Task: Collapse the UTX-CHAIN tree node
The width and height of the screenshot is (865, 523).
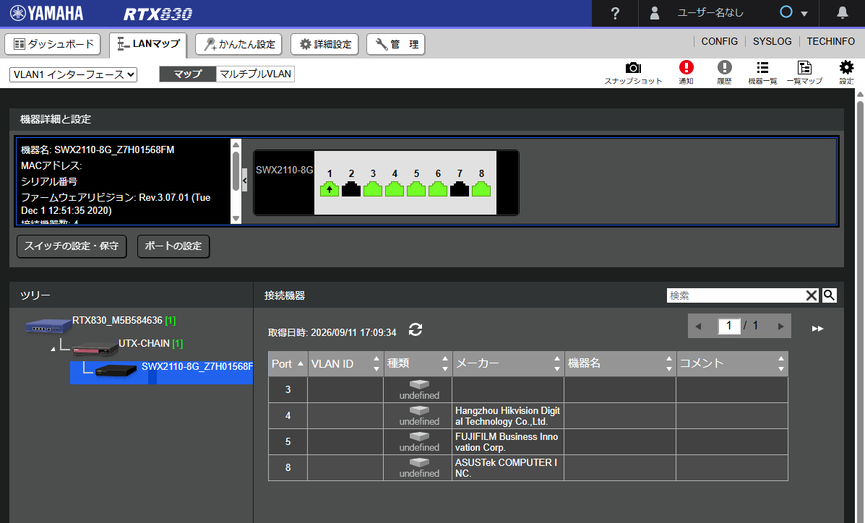Action: 53,349
